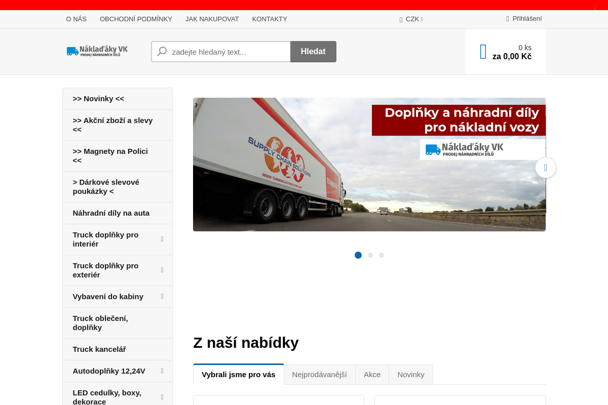Open the >> Novinky << sidebar category

[98, 99]
